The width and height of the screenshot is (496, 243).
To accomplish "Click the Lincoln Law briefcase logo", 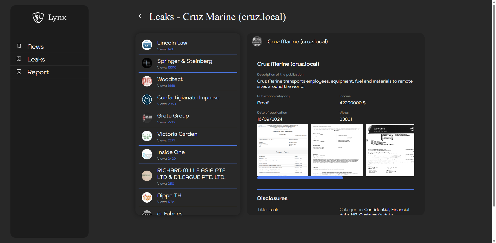I will [x=147, y=45].
